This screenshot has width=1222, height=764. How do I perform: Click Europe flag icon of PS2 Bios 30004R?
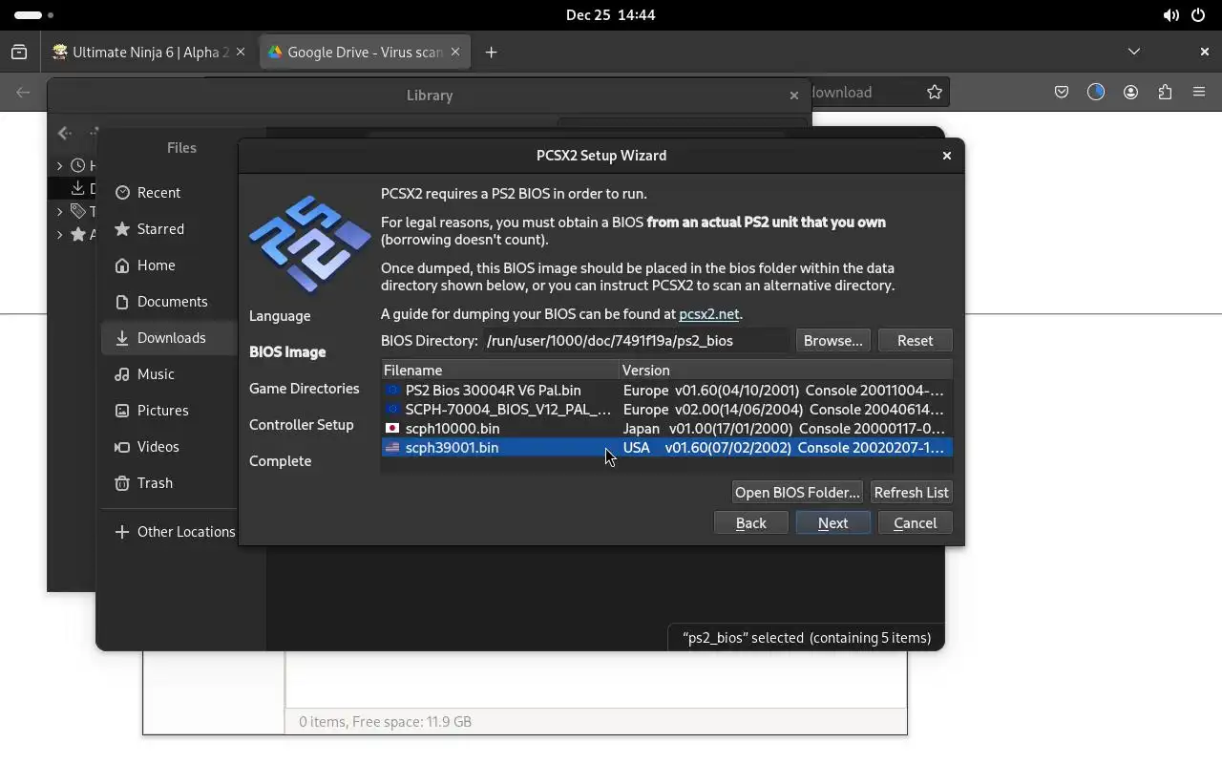tap(392, 390)
